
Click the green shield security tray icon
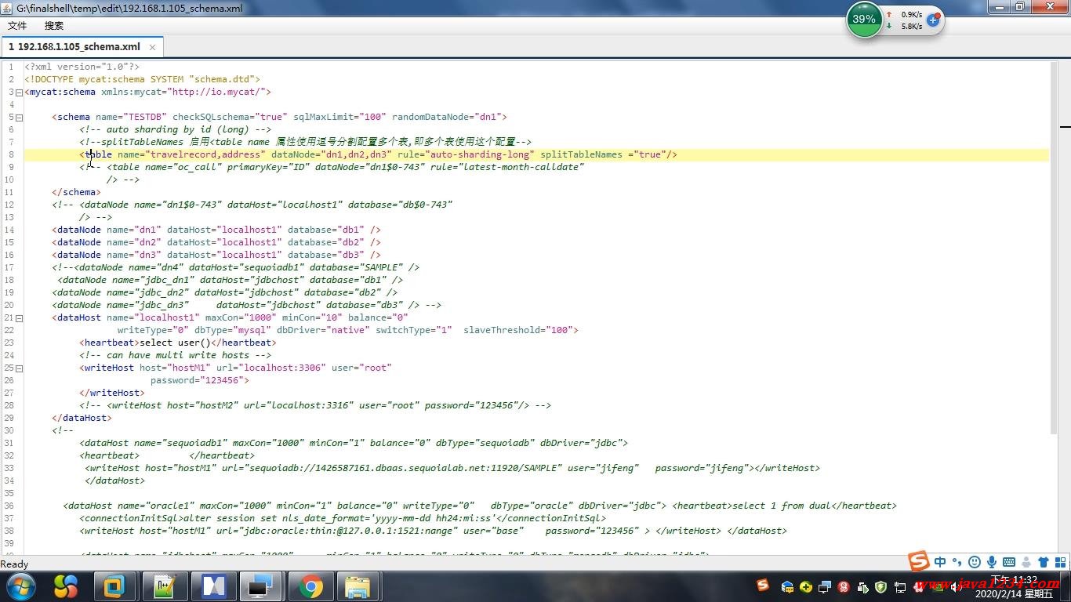coord(881,586)
